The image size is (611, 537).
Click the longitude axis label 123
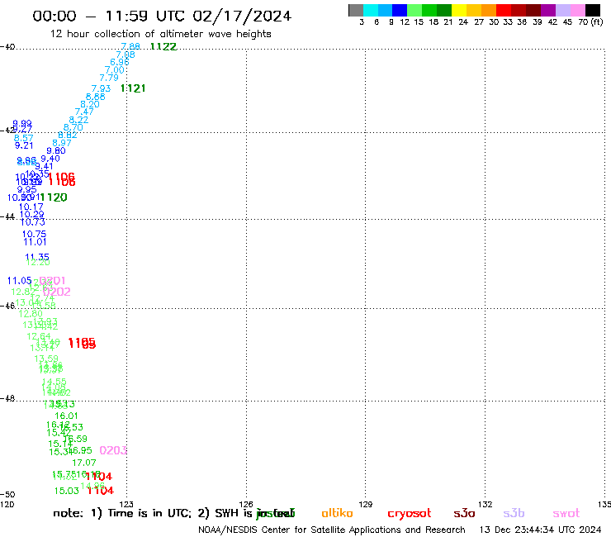[126, 504]
